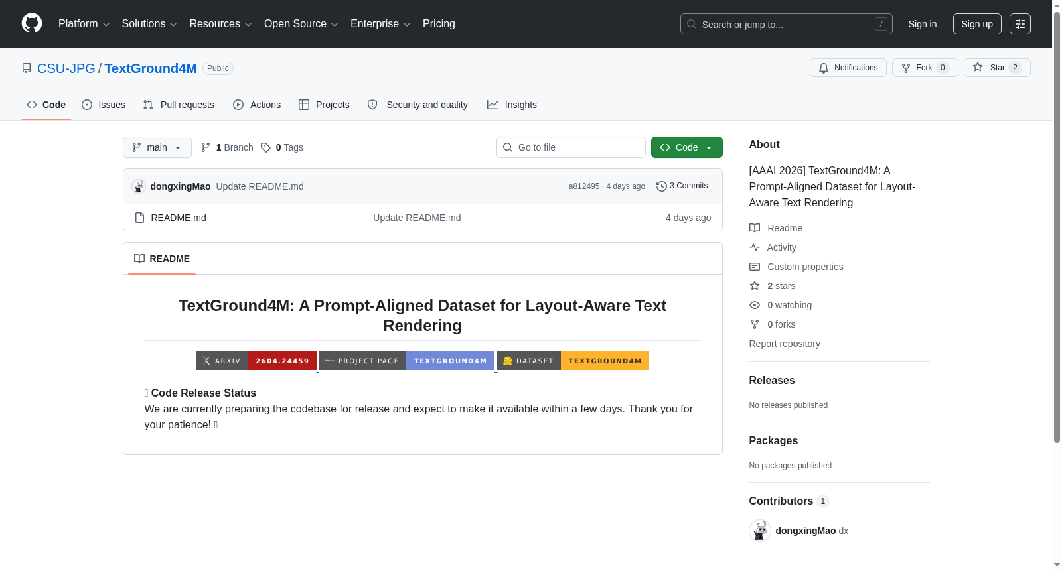Open appearance settings icon button
Image resolution: width=1062 pixels, height=571 pixels.
[1020, 24]
